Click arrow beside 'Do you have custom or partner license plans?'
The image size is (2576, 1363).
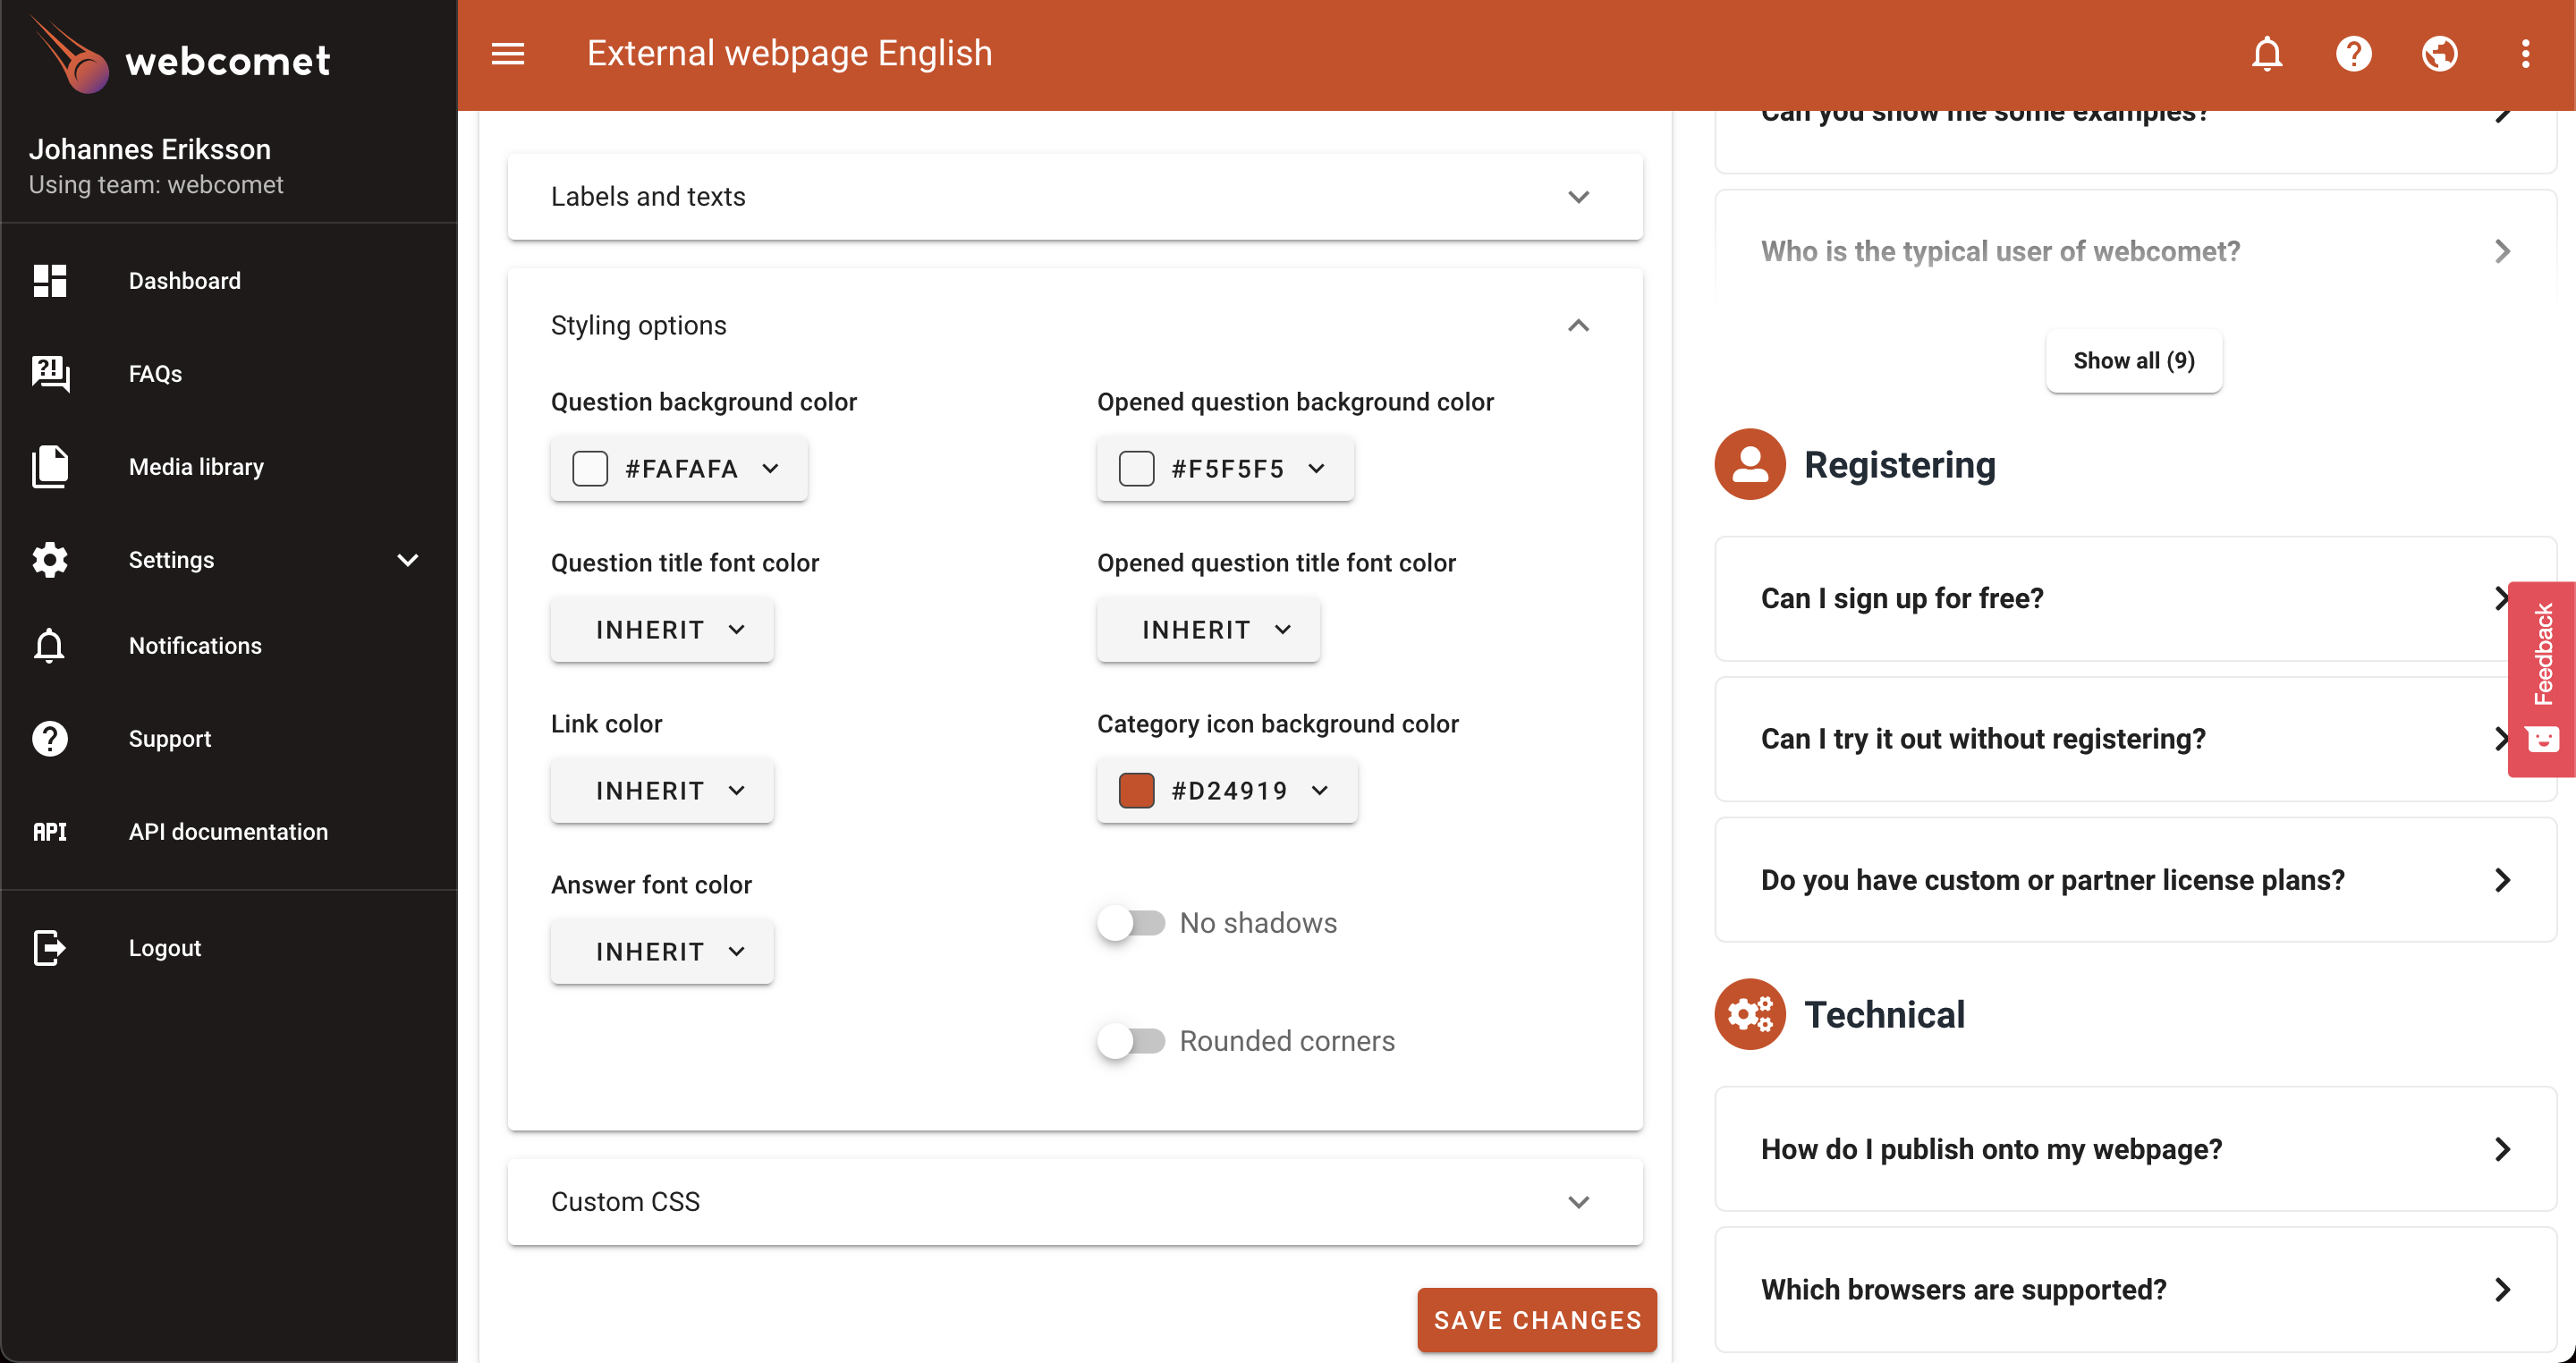click(x=2502, y=880)
